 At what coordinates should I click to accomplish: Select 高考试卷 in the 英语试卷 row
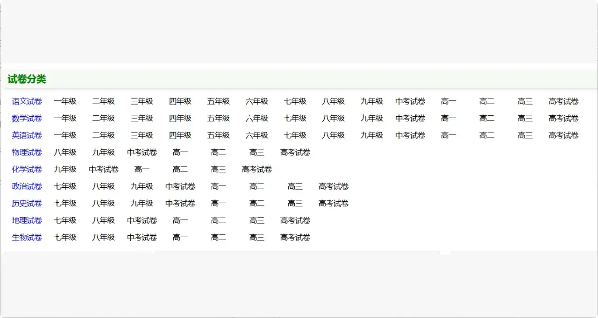click(x=563, y=135)
